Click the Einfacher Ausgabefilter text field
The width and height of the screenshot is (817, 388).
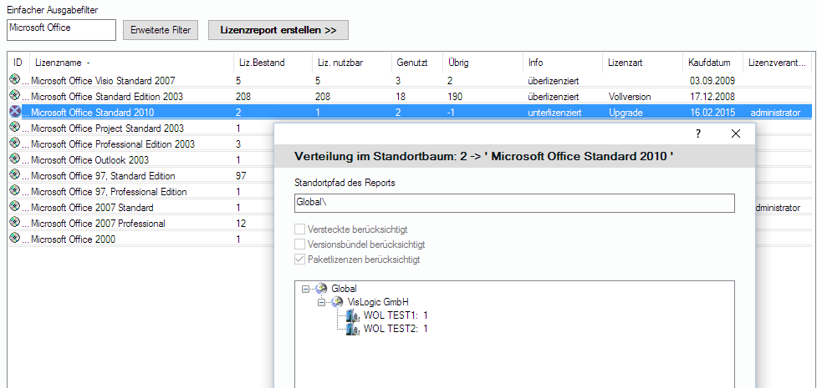[62, 30]
